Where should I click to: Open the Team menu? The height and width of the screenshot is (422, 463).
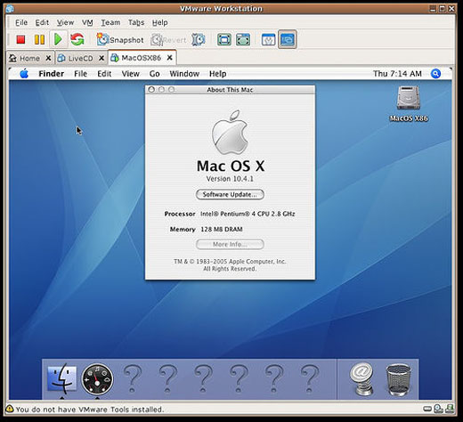(x=110, y=22)
